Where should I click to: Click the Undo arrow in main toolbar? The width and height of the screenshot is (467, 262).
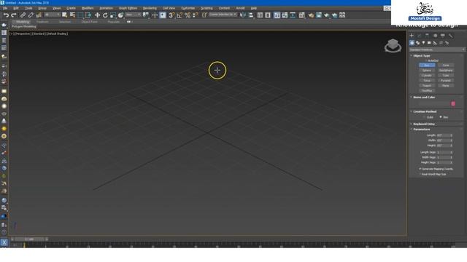click(6, 15)
